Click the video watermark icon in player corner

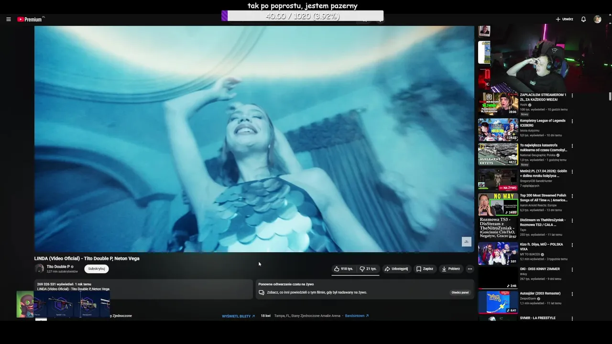467,242
